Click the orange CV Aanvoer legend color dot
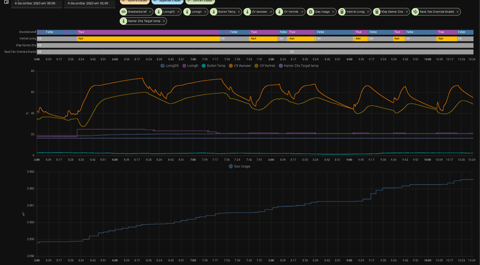Viewport: 480px width, 265px height. tap(231, 65)
